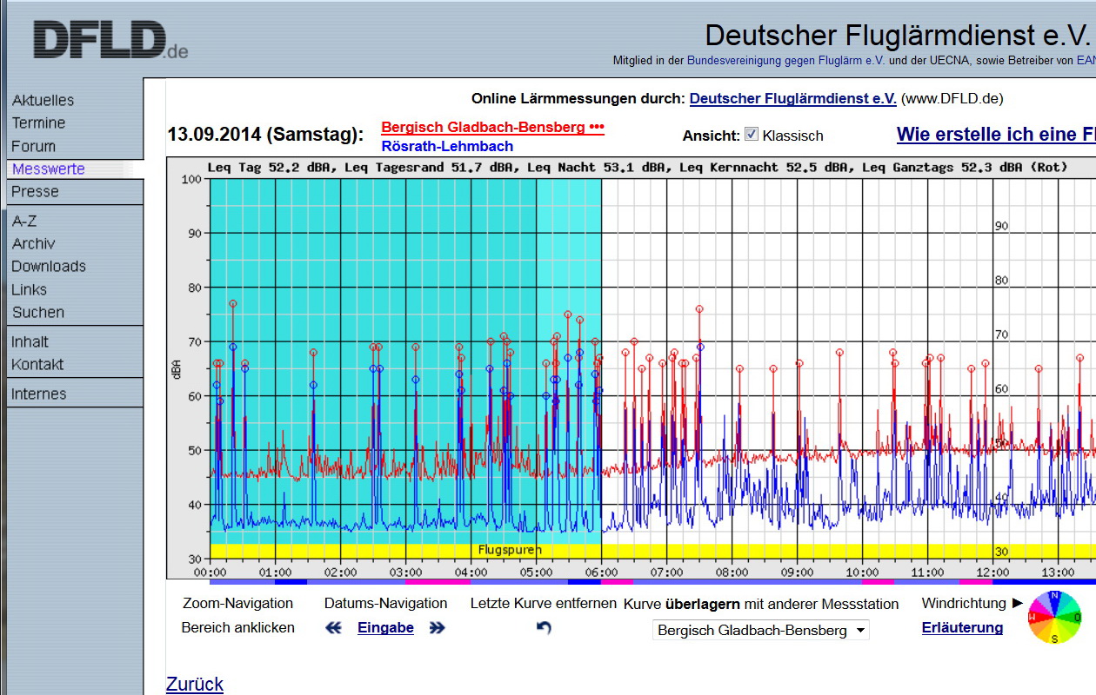
Task: Open Downloads in the sidebar
Action: pos(49,267)
